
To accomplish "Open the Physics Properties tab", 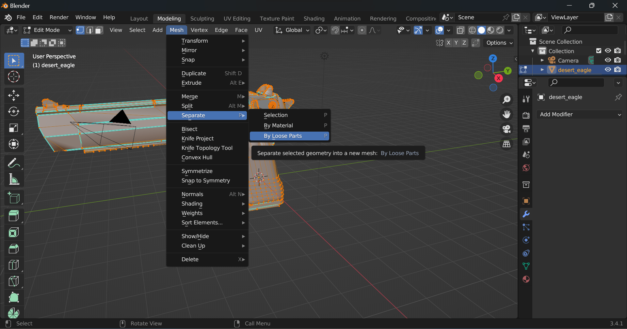I will tap(525, 240).
